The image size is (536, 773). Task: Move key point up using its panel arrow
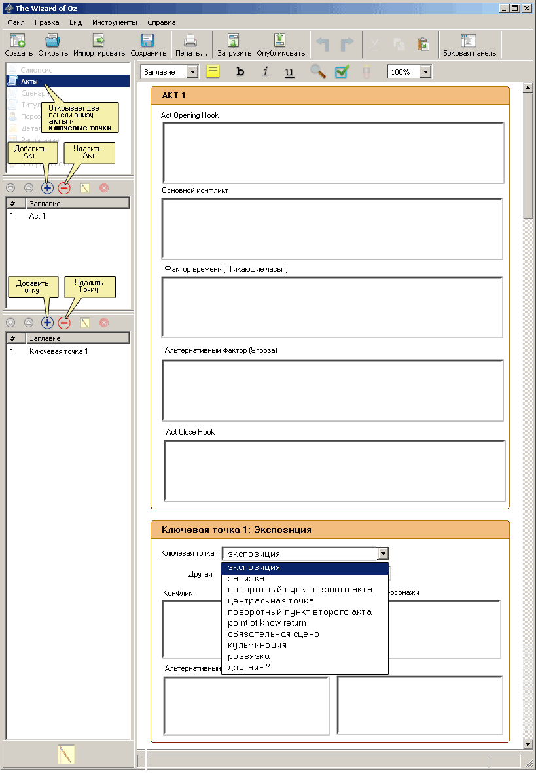[x=29, y=323]
